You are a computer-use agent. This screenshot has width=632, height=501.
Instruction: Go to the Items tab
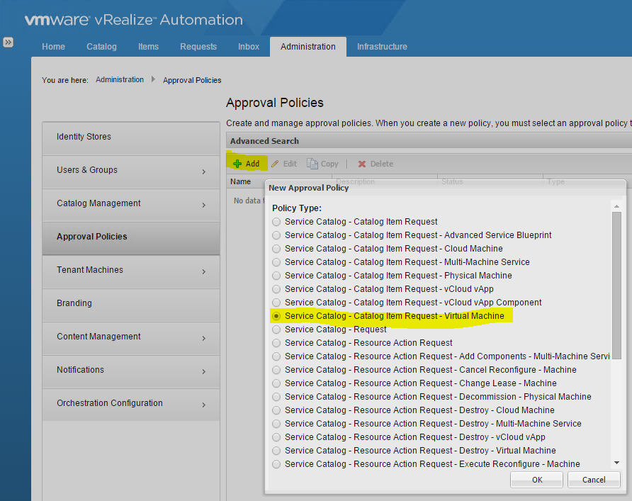coord(148,47)
